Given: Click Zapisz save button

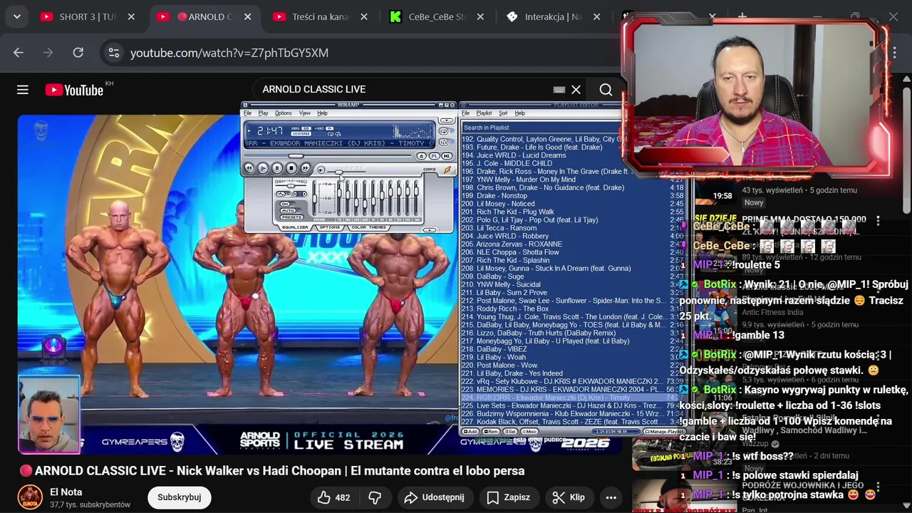Looking at the screenshot, I should 509,497.
